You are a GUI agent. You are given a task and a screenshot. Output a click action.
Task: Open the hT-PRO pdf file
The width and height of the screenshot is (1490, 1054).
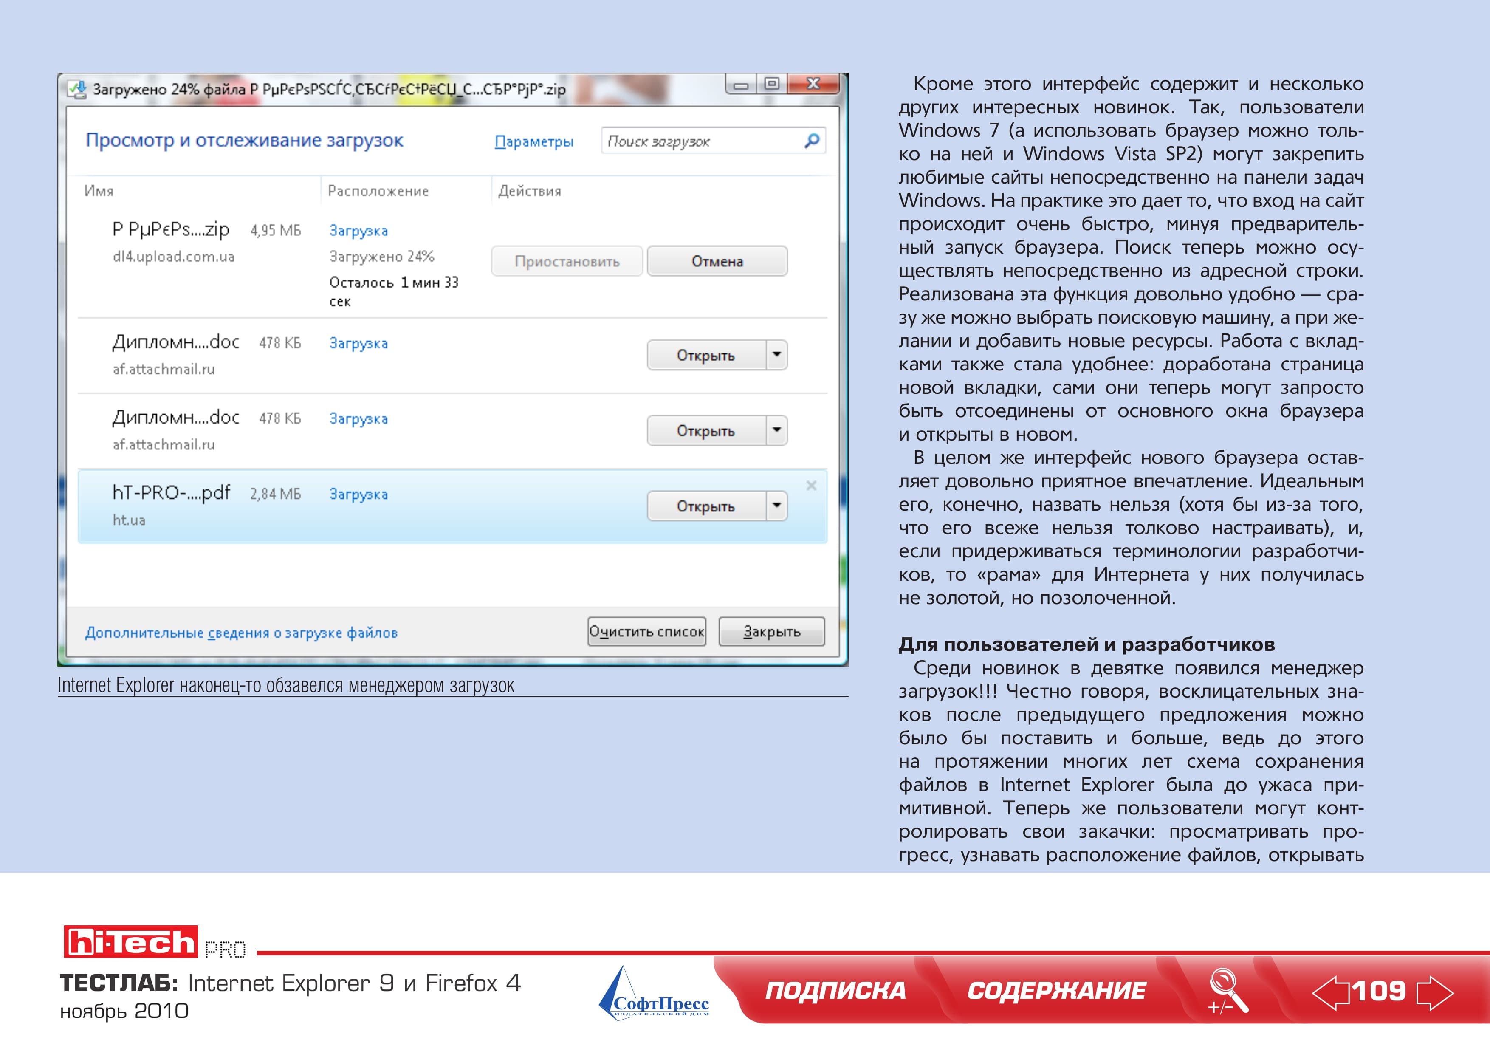(x=707, y=506)
